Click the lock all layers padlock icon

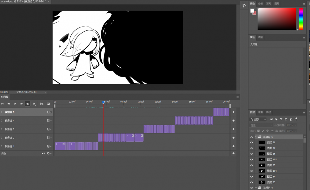277,131
